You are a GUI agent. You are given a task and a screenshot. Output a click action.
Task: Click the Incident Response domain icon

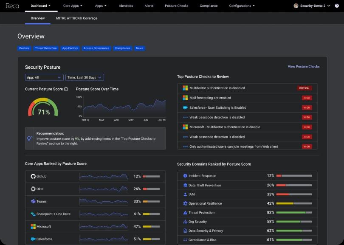tap(185, 176)
